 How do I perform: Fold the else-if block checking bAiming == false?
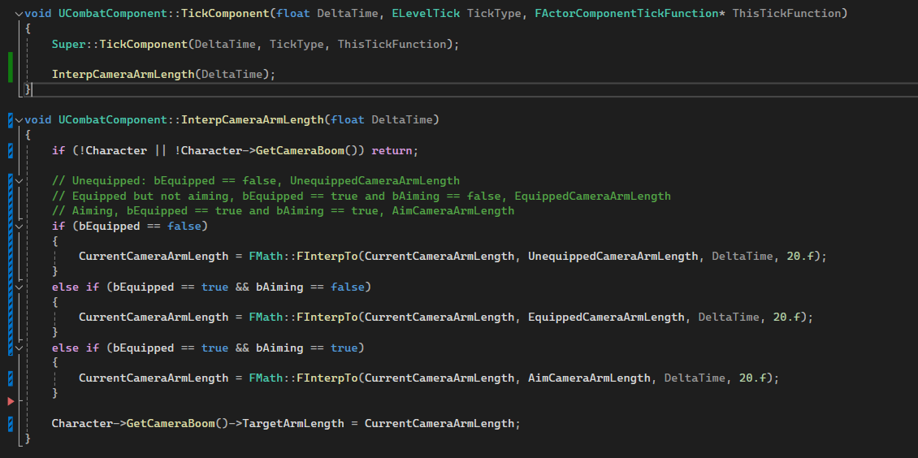click(19, 287)
